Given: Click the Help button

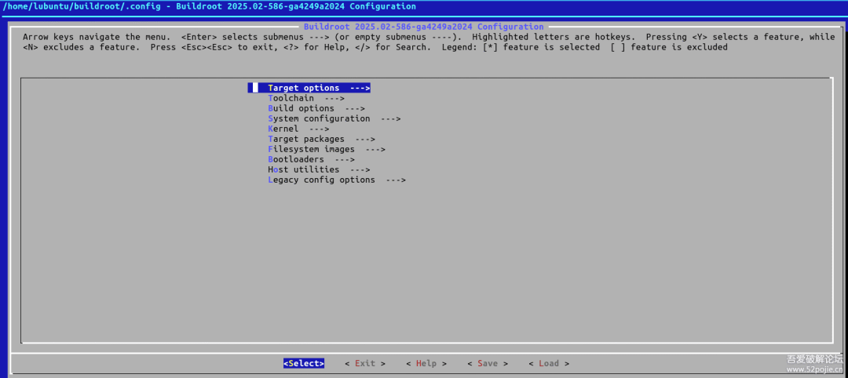Looking at the screenshot, I should click(426, 363).
